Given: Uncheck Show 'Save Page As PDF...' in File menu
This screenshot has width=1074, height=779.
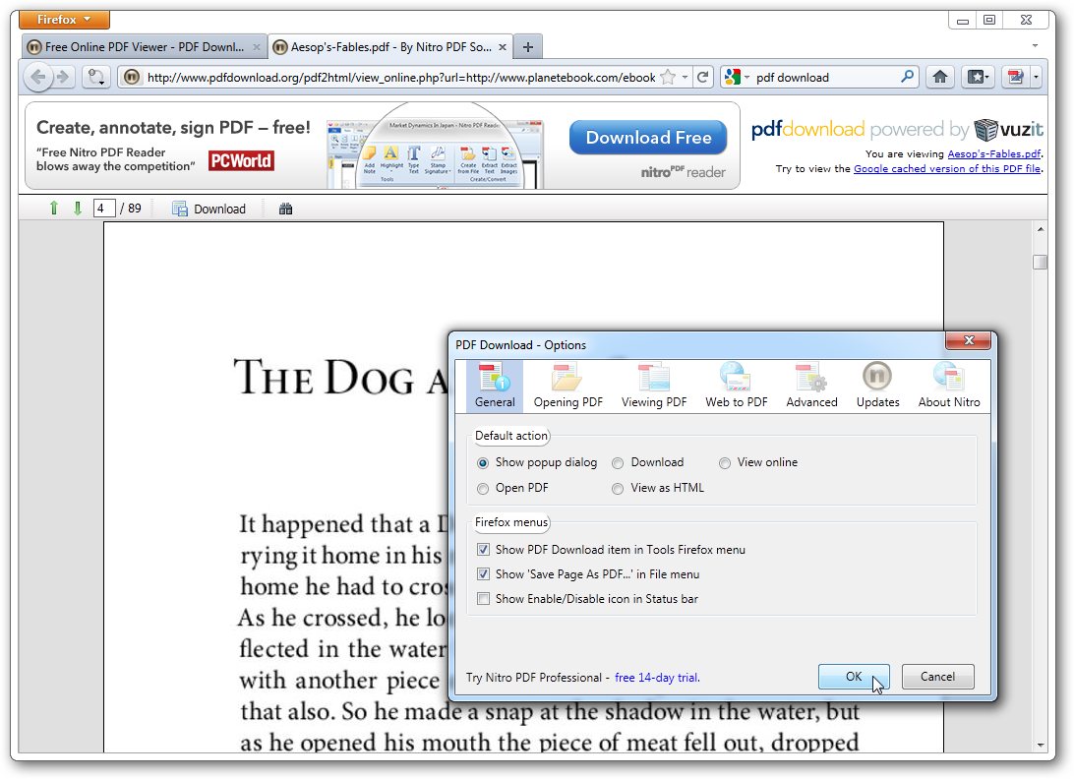Looking at the screenshot, I should coord(483,574).
